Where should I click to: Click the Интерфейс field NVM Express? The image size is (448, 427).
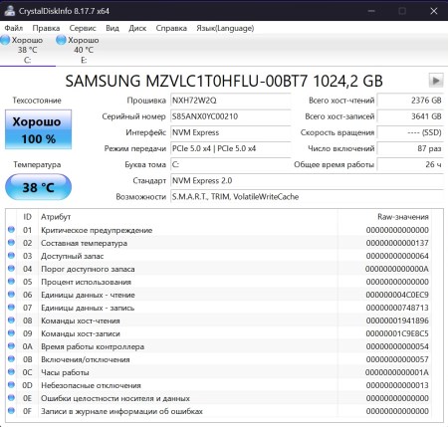click(231, 132)
